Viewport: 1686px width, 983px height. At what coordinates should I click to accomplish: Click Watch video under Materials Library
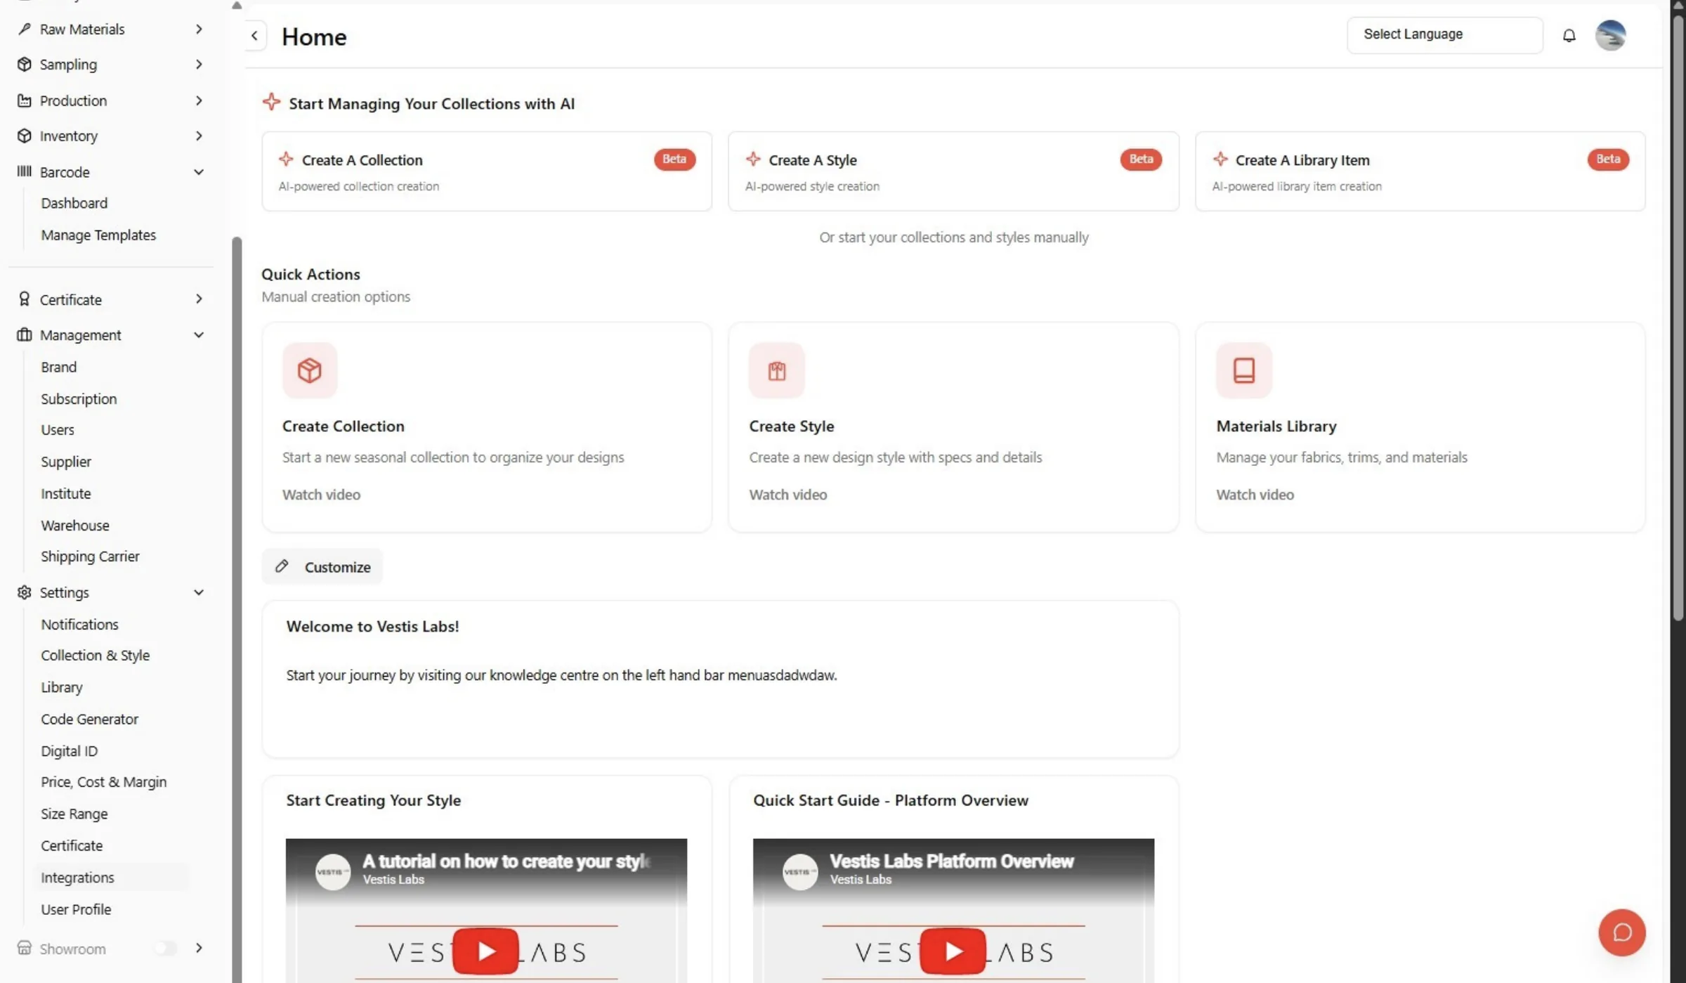tap(1255, 494)
